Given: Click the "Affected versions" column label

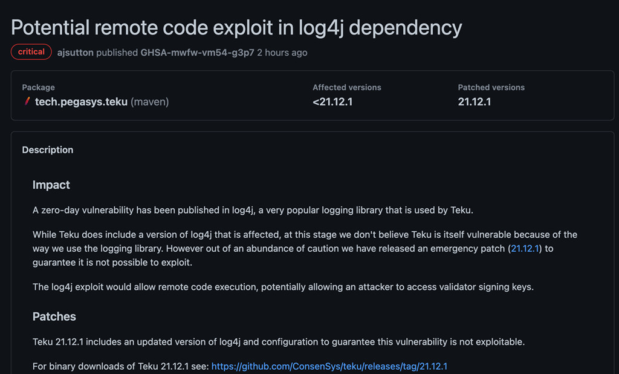Looking at the screenshot, I should [347, 87].
